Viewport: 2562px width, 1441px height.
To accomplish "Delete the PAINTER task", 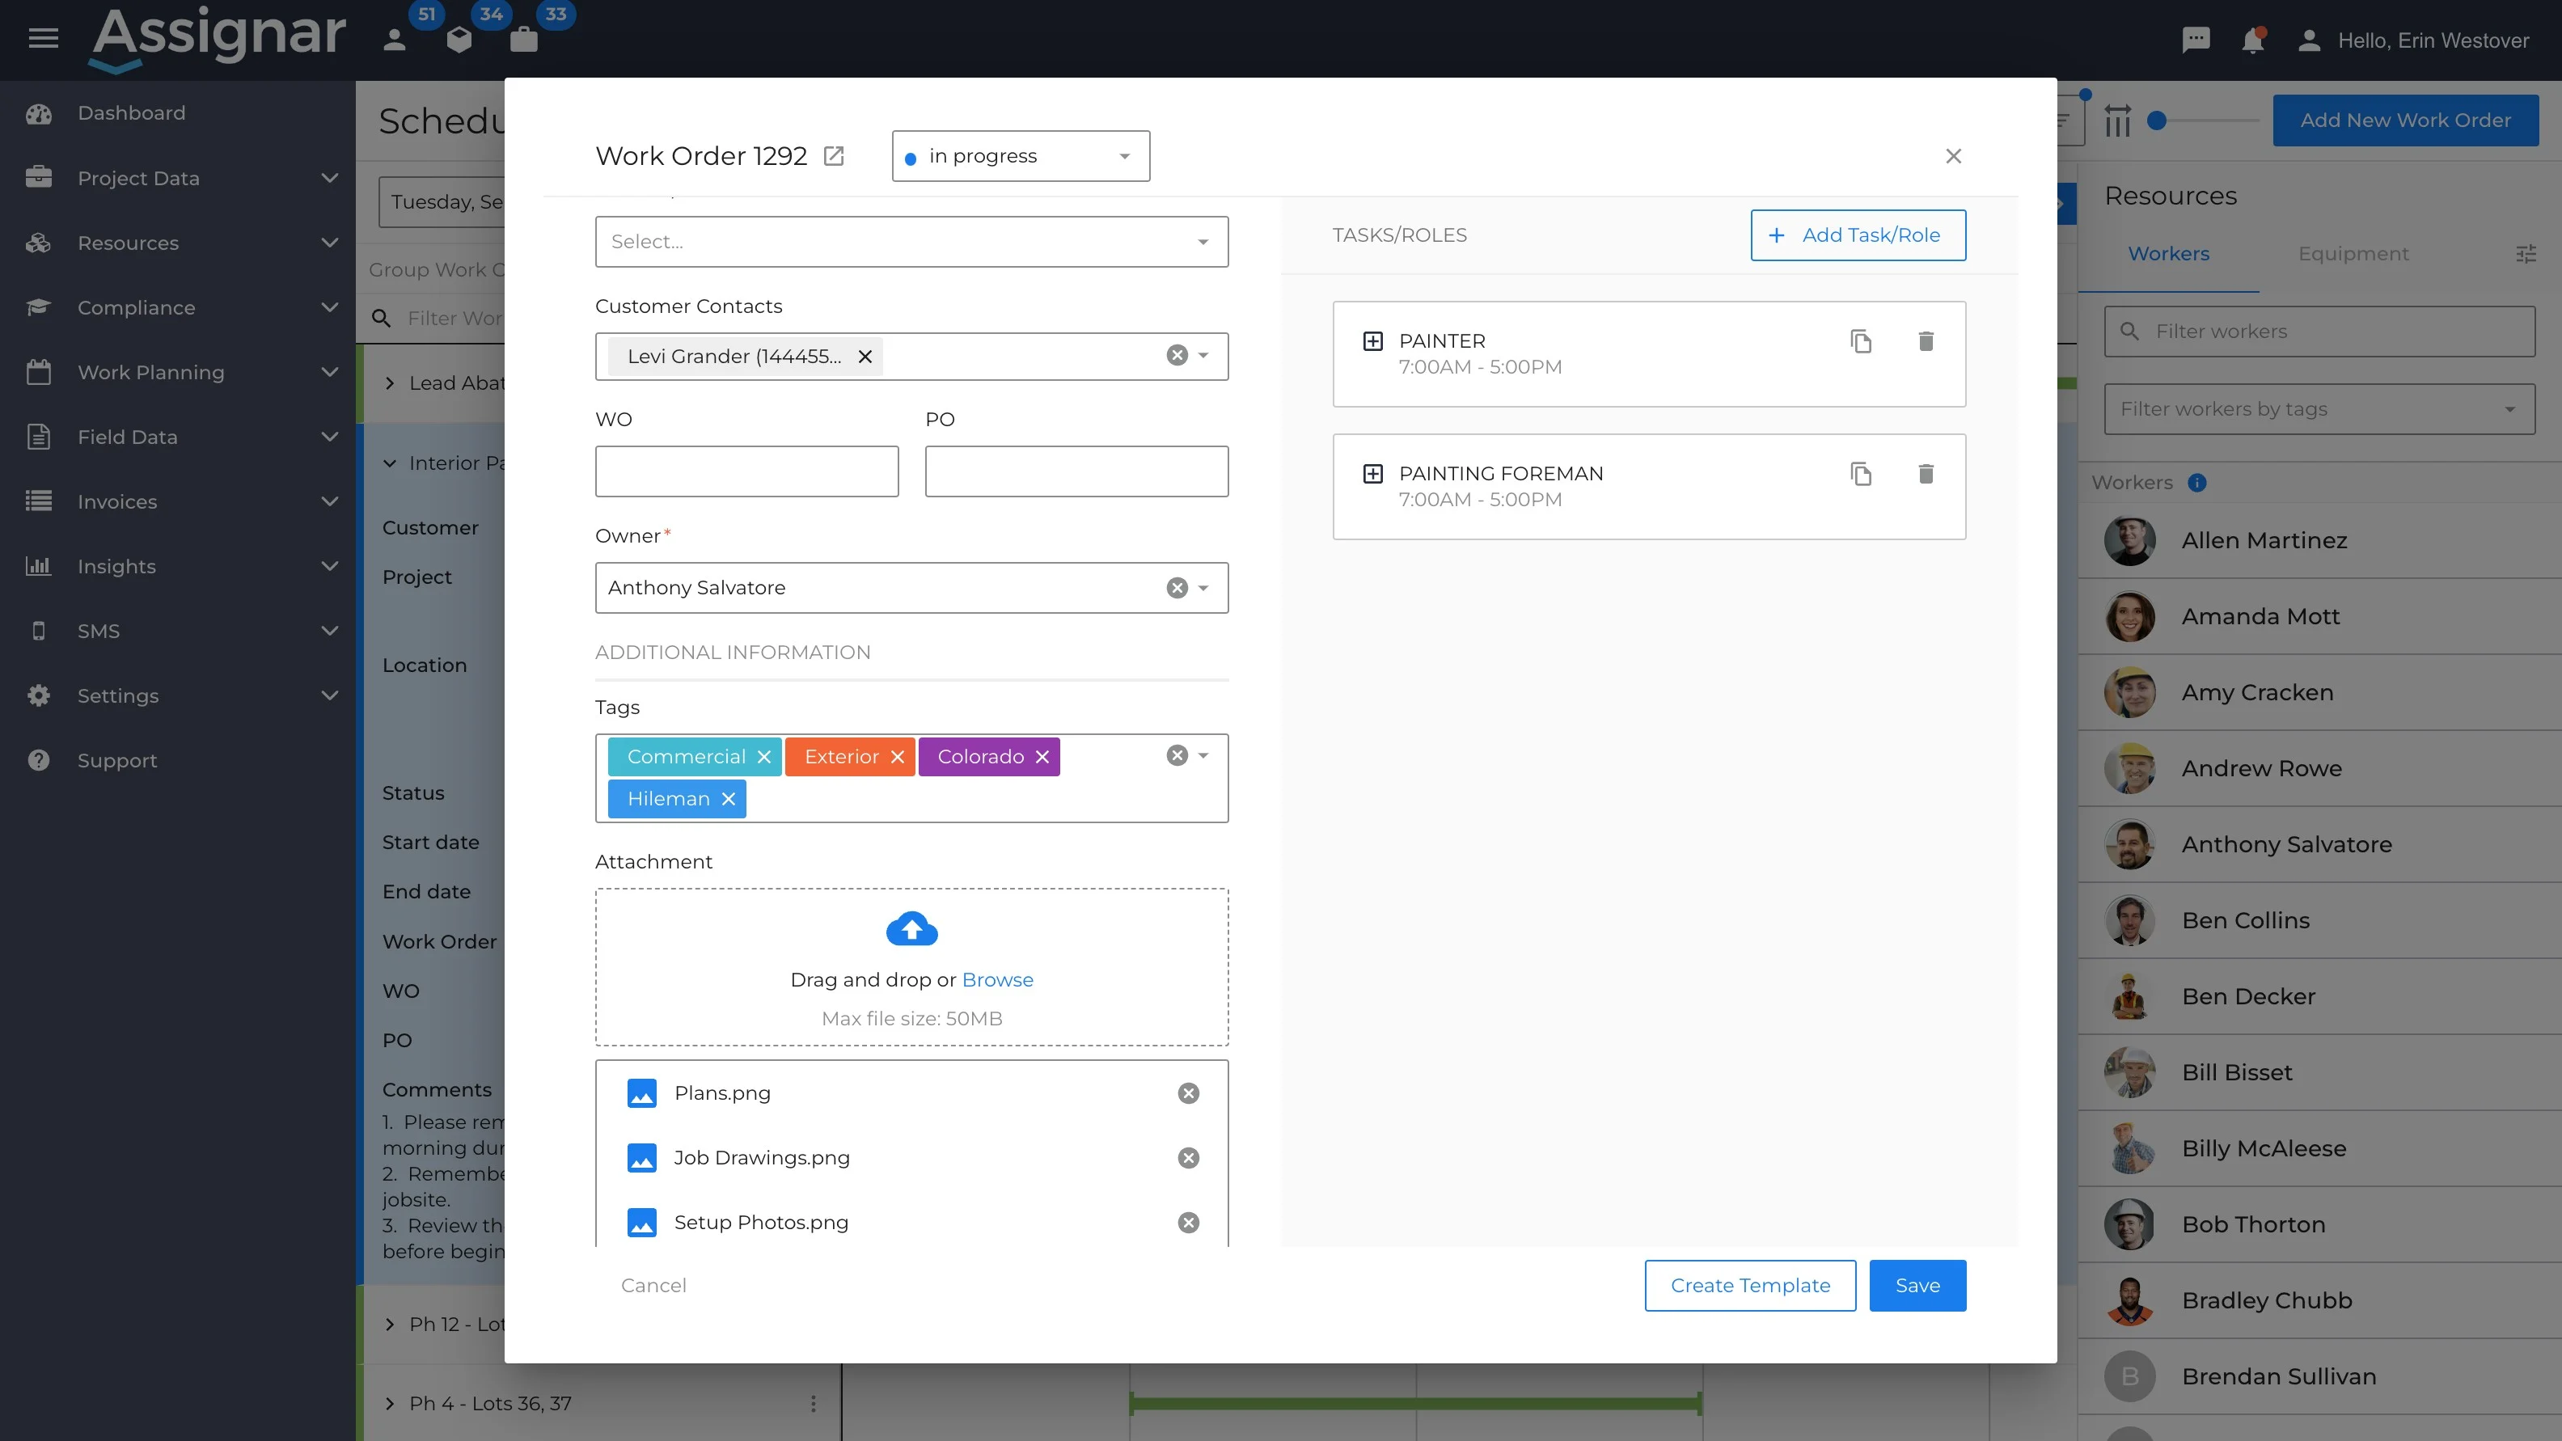I will 1926,341.
